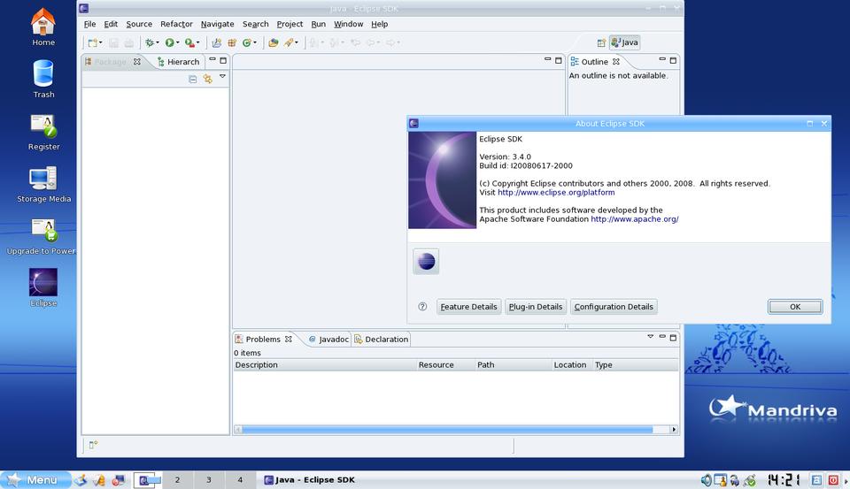Viewport: 850px width, 489px height.
Task: Open the Refactor menu
Action: [176, 24]
